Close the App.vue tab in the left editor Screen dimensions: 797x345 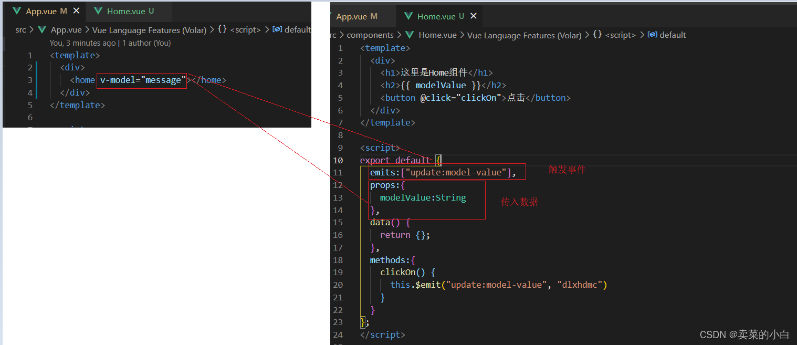(x=77, y=9)
